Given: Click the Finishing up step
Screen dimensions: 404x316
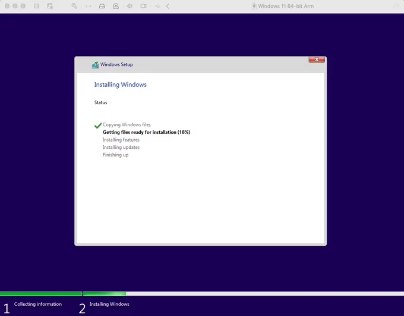Looking at the screenshot, I should (x=115, y=155).
